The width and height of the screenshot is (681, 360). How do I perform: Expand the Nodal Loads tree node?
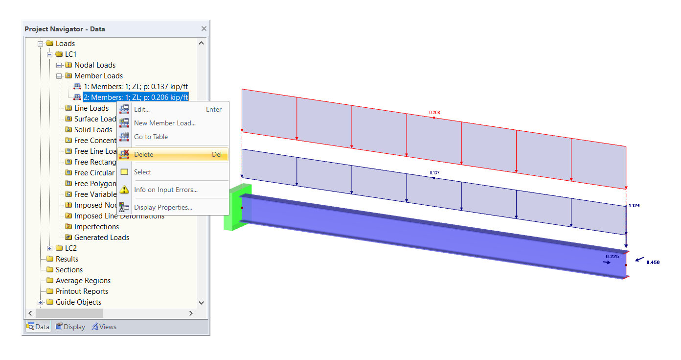59,65
